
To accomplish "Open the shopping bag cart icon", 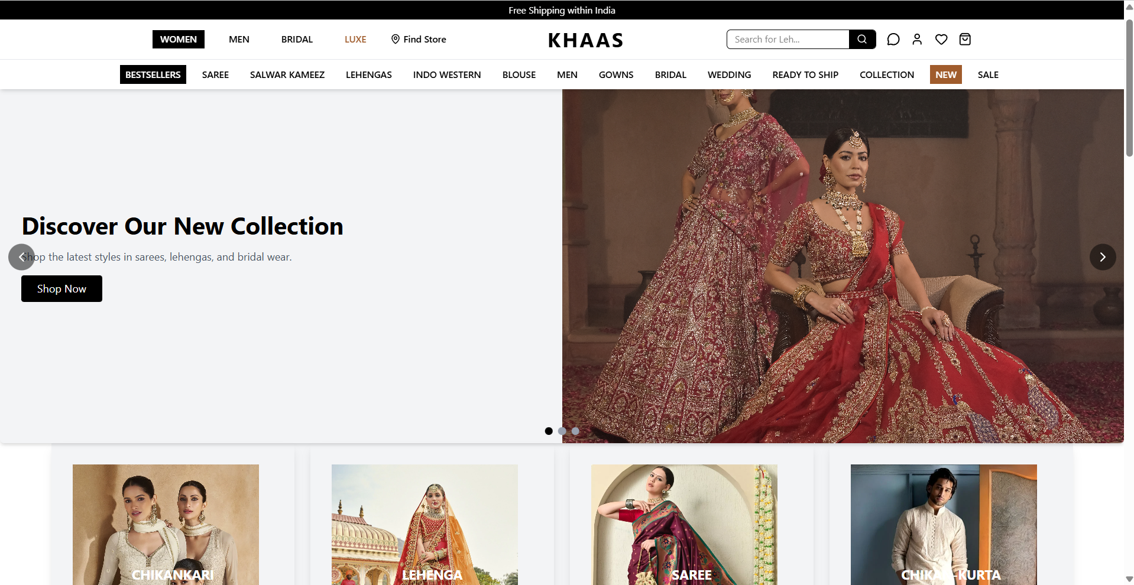I will click(965, 40).
